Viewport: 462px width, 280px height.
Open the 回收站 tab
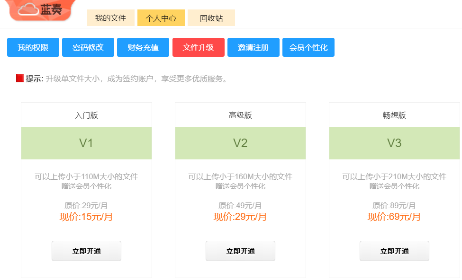click(211, 18)
